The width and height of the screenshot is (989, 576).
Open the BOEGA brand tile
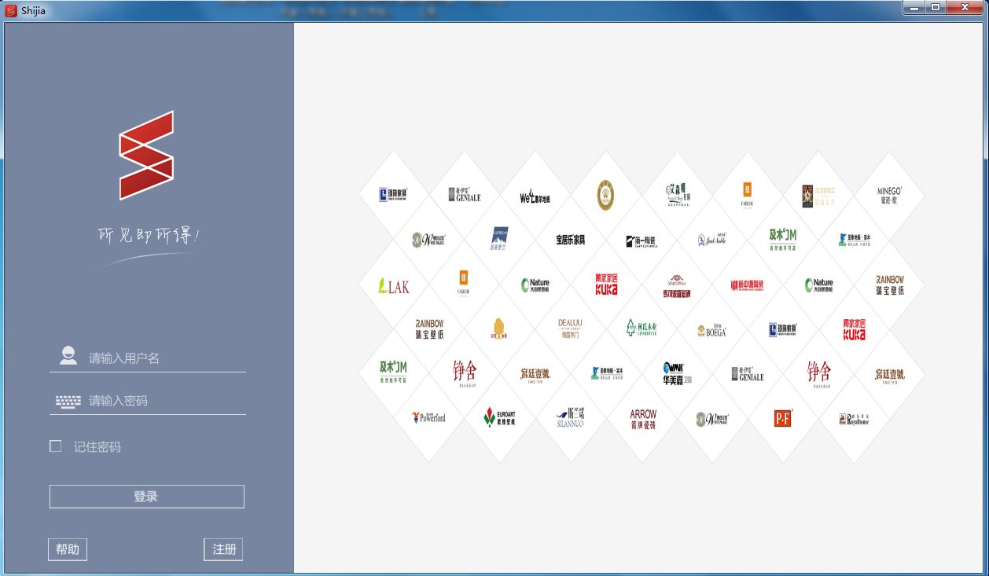tap(712, 329)
